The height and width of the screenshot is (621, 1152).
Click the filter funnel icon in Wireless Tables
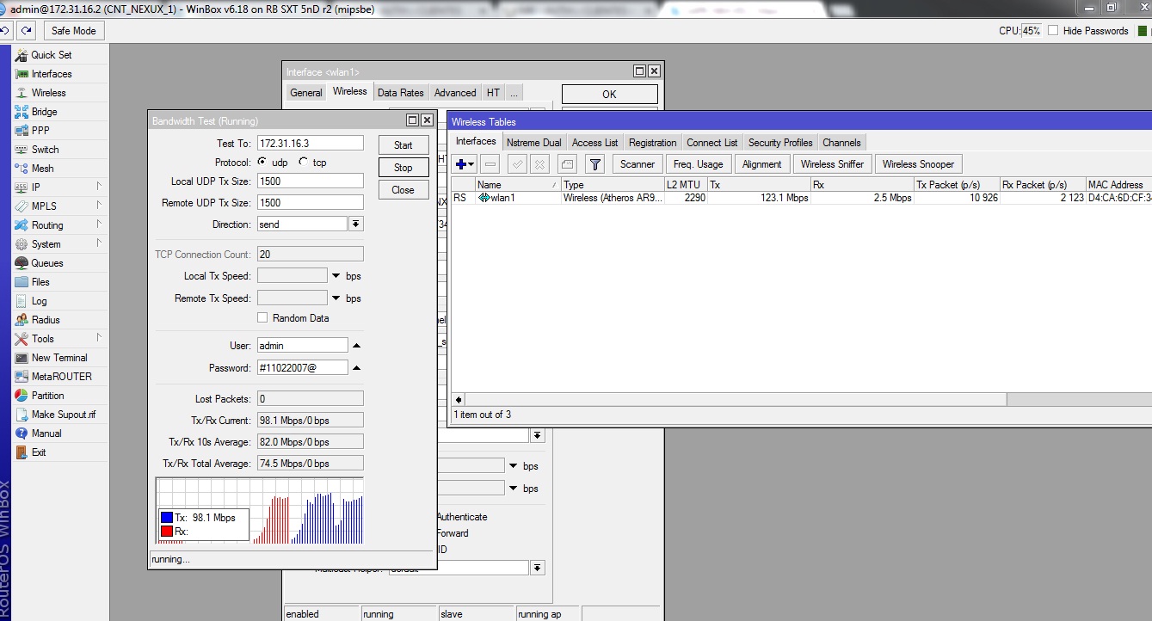click(594, 164)
